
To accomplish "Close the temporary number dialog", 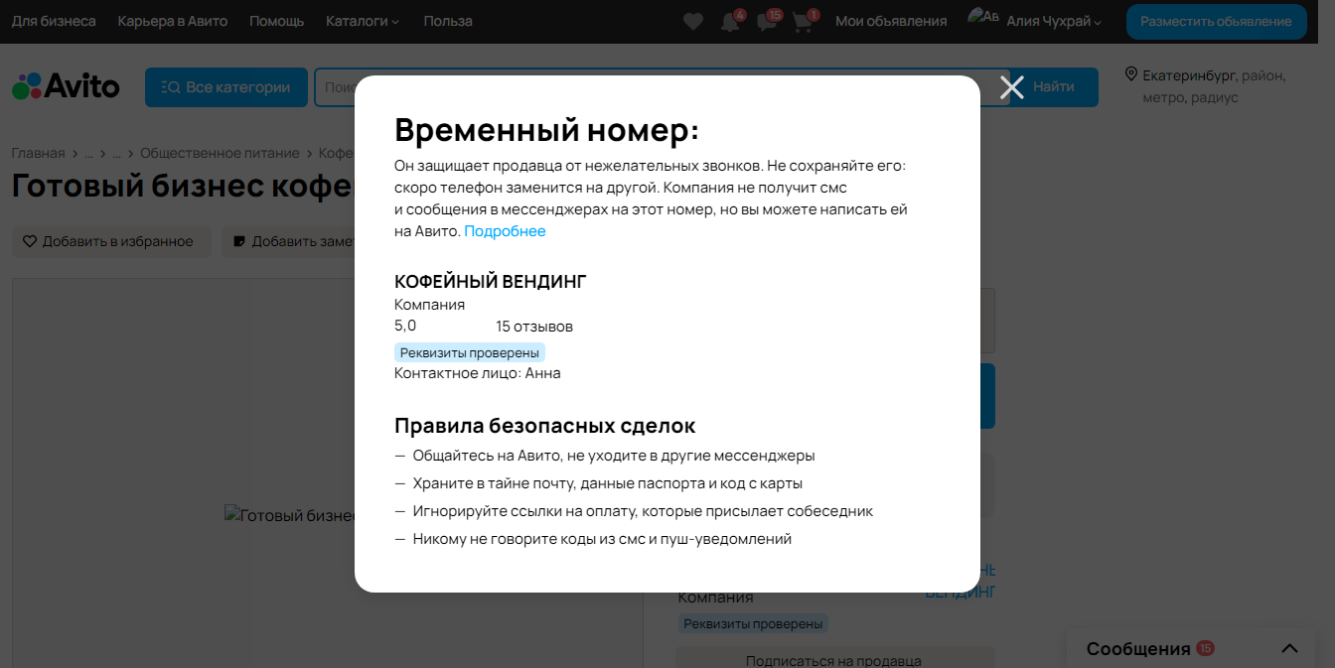I will 1012,87.
